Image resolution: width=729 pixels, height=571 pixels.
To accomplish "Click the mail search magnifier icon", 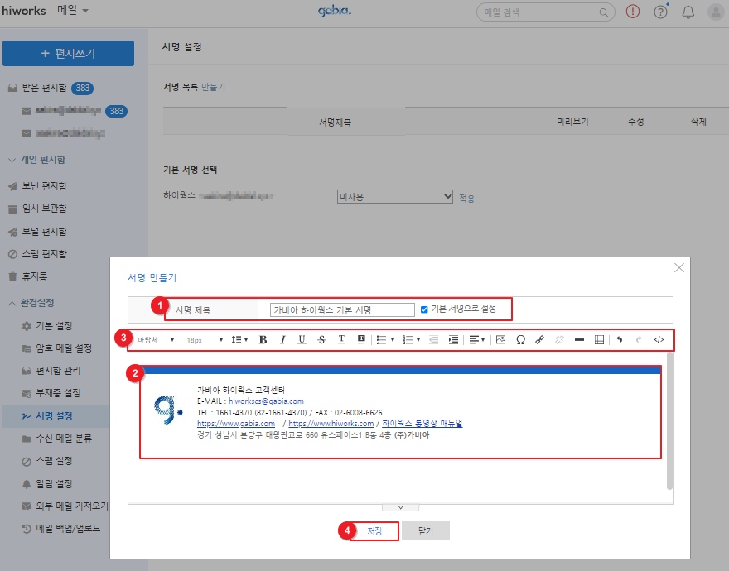I will pyautogui.click(x=603, y=12).
